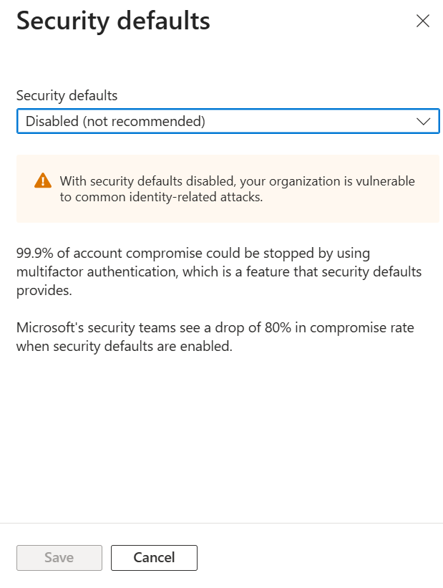443x588 pixels.
Task: Click the divider line above Save and Cancel
Action: (x=221, y=523)
